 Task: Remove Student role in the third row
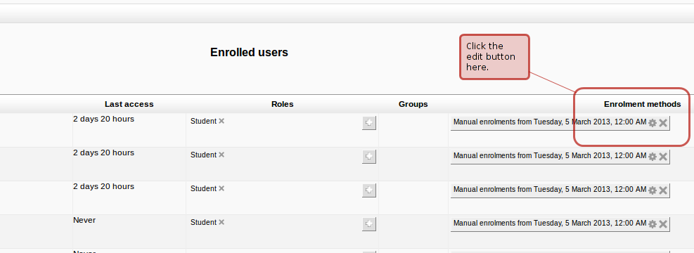pos(221,188)
